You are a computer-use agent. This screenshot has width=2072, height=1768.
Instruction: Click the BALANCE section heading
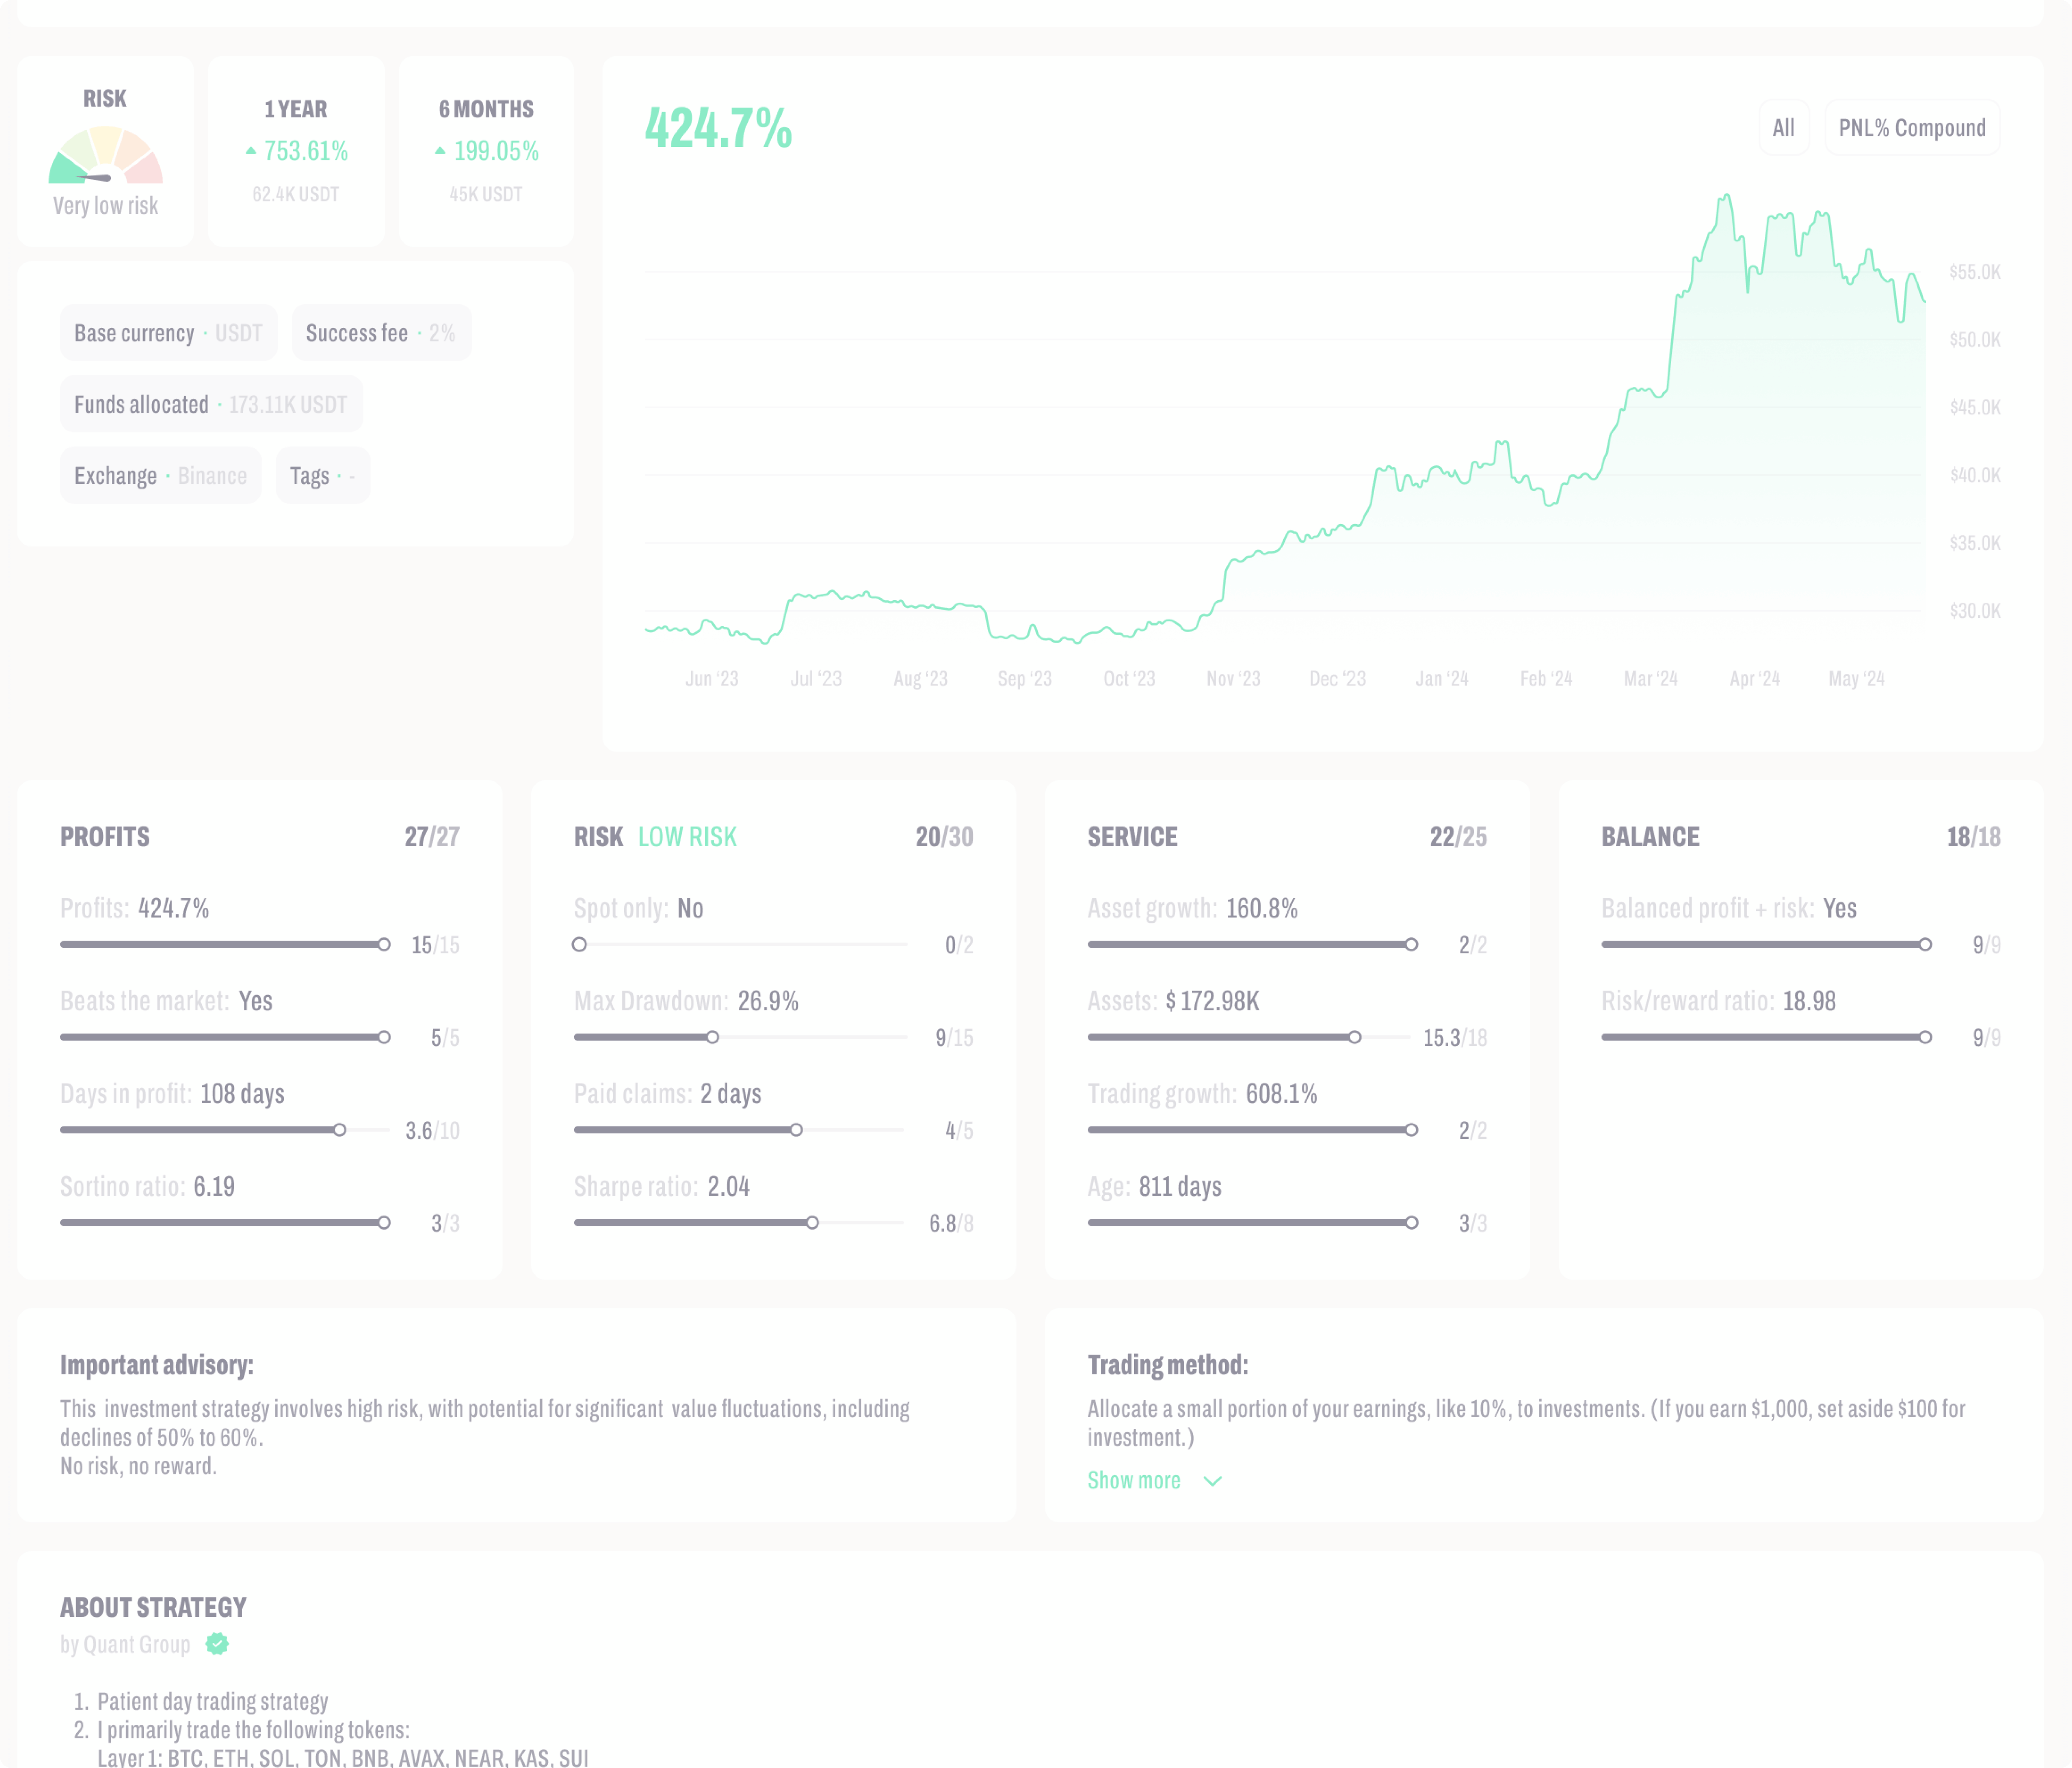(x=1650, y=837)
